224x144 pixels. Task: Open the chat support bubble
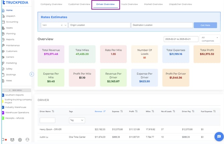click(x=219, y=137)
